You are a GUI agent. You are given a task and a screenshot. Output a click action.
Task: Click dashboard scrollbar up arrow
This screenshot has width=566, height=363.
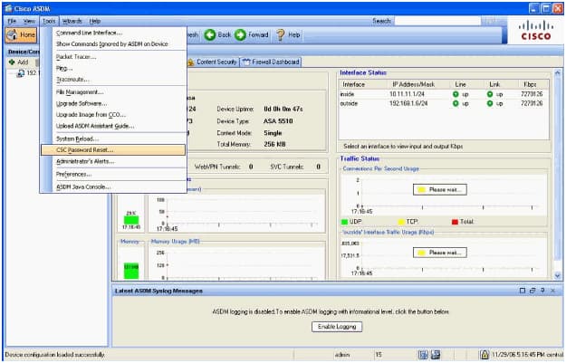(x=558, y=72)
